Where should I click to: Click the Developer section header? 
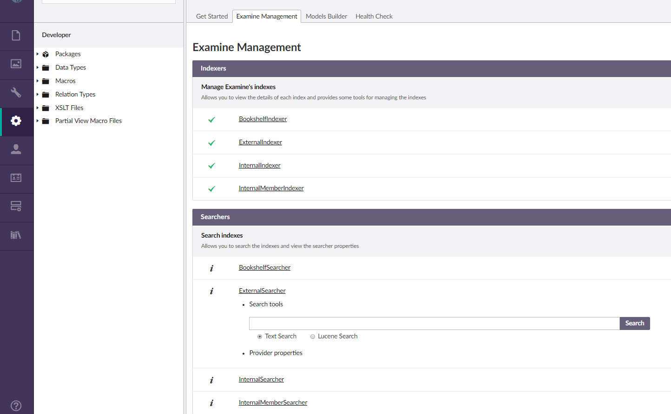[x=56, y=35]
